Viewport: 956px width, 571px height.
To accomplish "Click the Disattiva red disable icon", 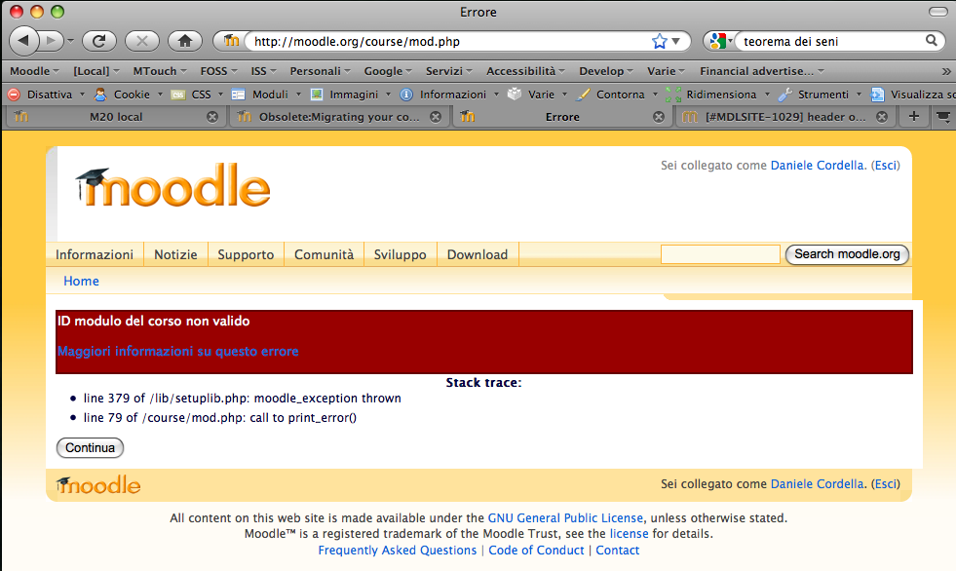I will (14, 94).
